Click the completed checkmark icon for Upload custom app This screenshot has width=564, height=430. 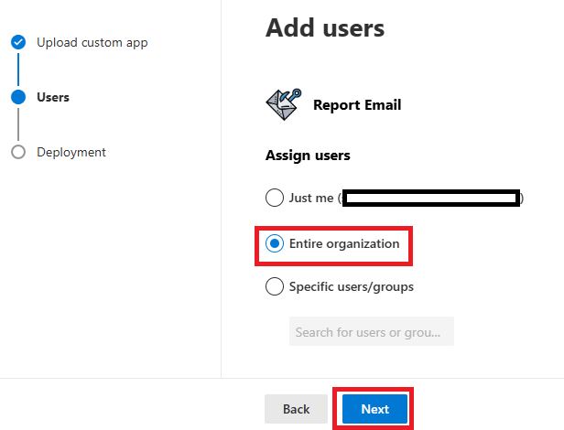(x=18, y=42)
